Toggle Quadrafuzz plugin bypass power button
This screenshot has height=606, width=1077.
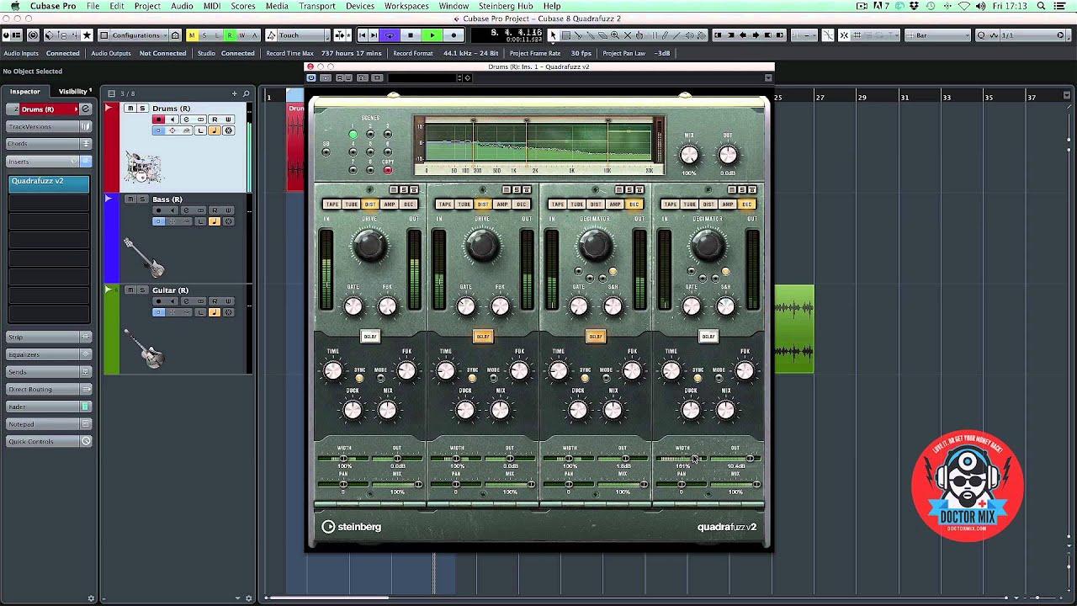pyautogui.click(x=310, y=77)
